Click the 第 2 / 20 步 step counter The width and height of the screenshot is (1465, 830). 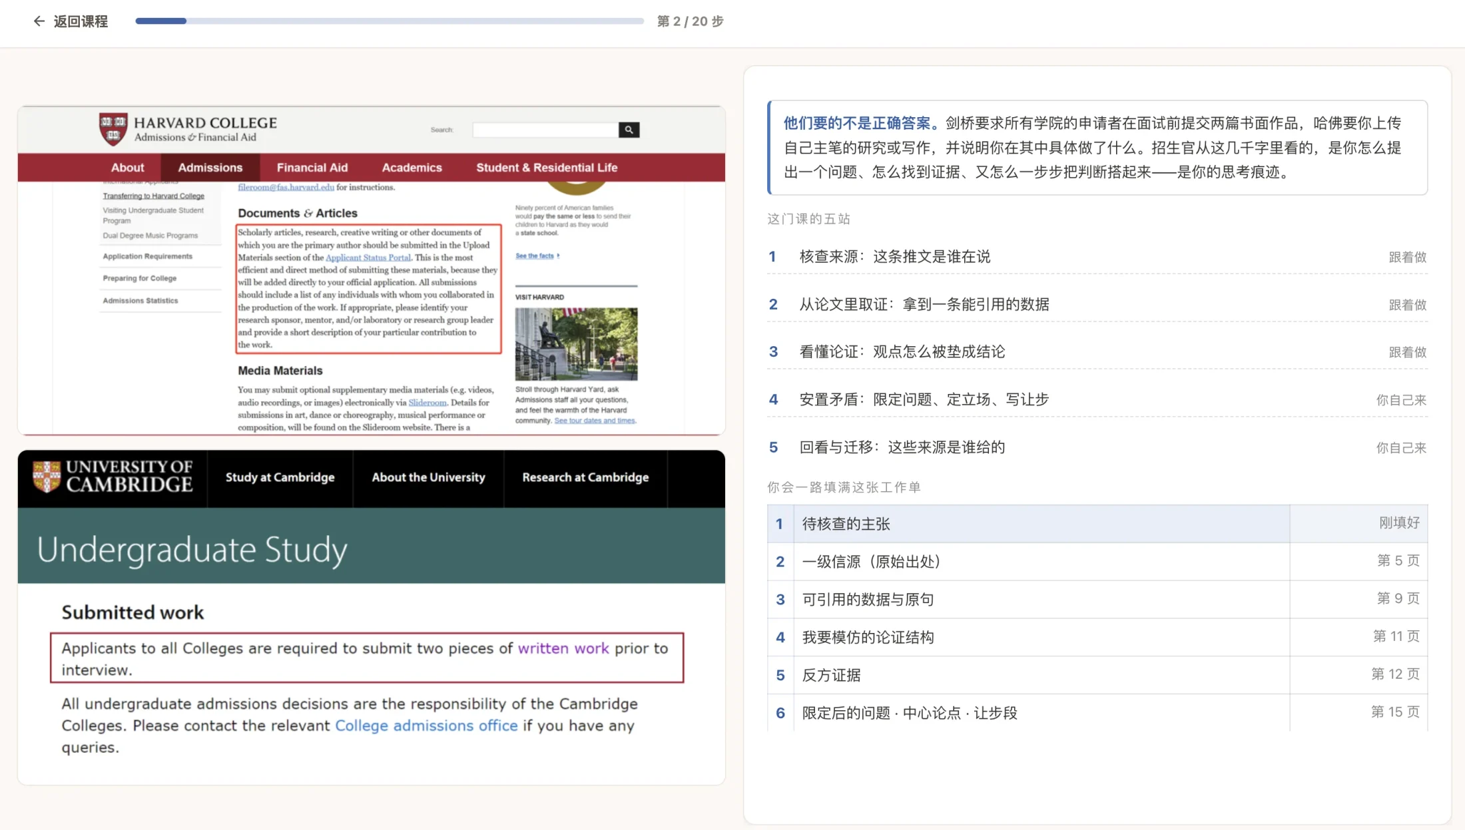690,21
